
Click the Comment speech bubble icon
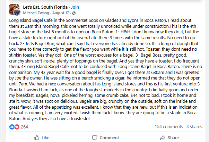click(93, 138)
